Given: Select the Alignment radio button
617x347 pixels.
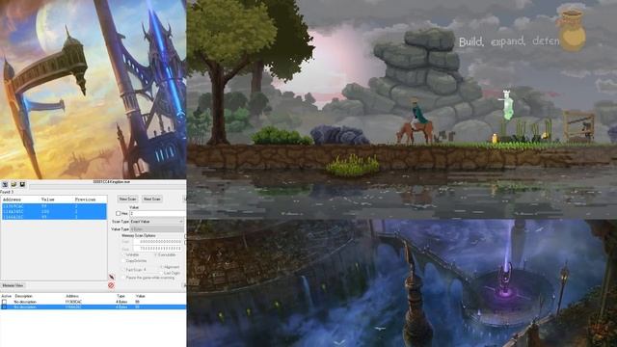Looking at the screenshot, I should click(x=161, y=267).
